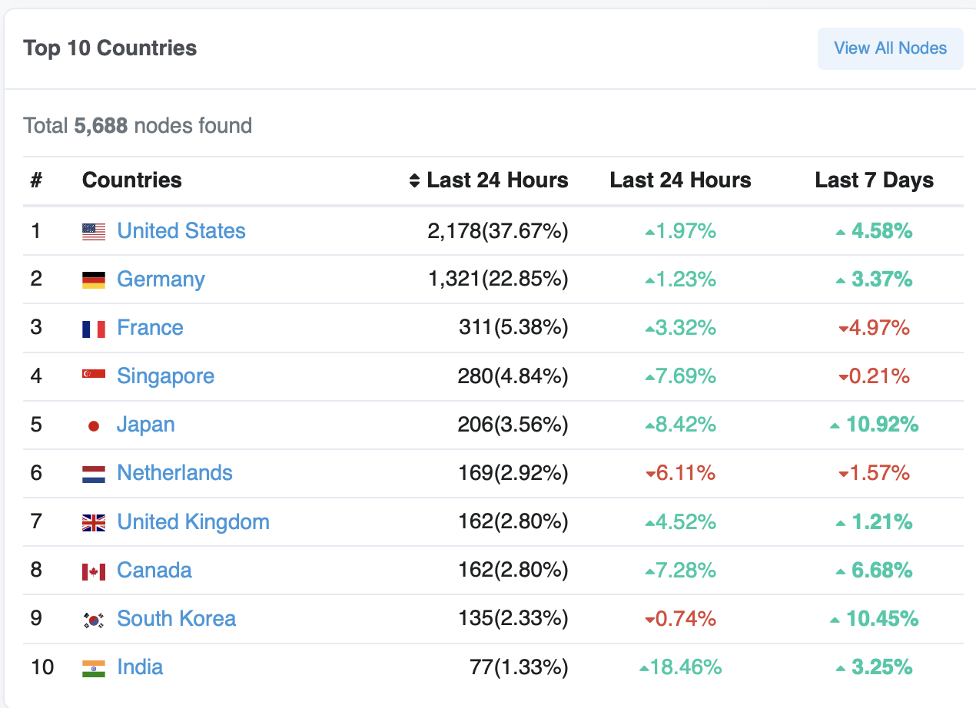Open the Netherlands country page

(x=174, y=473)
